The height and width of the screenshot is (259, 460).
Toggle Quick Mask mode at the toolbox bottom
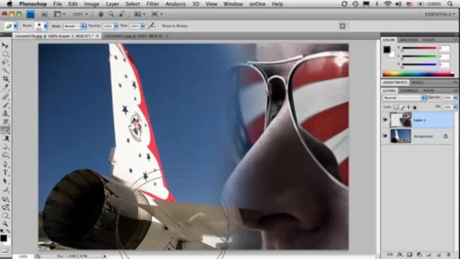(5, 249)
